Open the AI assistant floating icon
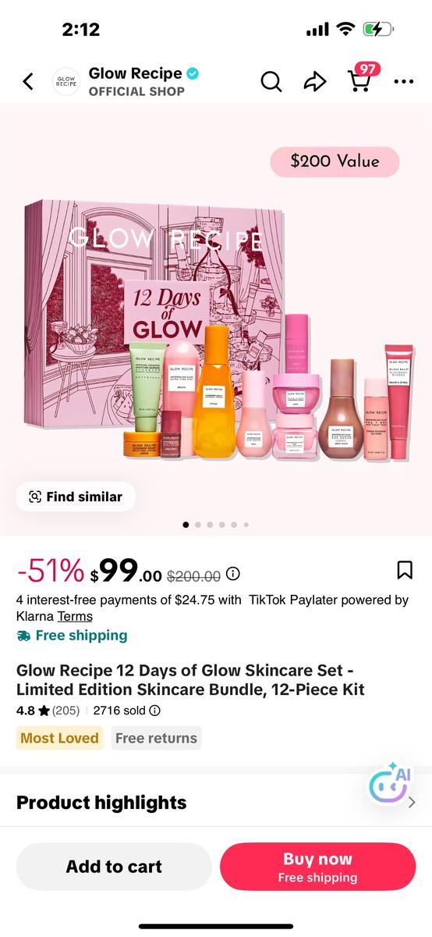 point(388,784)
